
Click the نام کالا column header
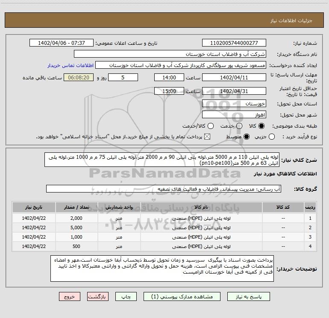(201, 207)
